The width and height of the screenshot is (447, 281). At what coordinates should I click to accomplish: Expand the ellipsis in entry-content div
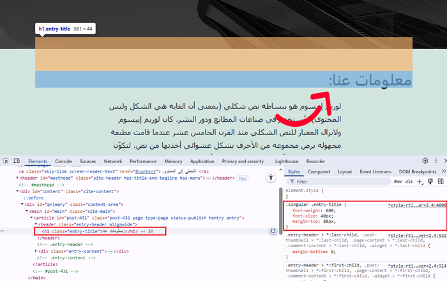click(x=110, y=252)
